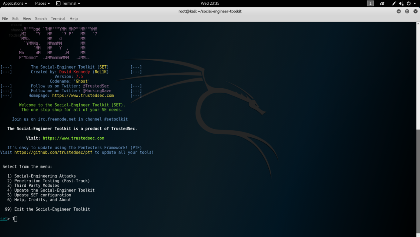Click "5) Update SET configuration" line
Image resolution: width=420 pixels, height=237 pixels.
pyautogui.click(x=39, y=195)
